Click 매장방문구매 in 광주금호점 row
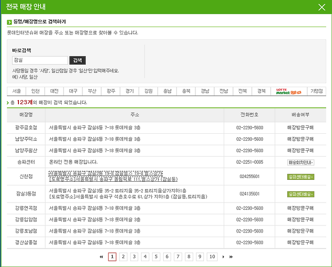Screen dimensions: 332x267 (301, 128)
